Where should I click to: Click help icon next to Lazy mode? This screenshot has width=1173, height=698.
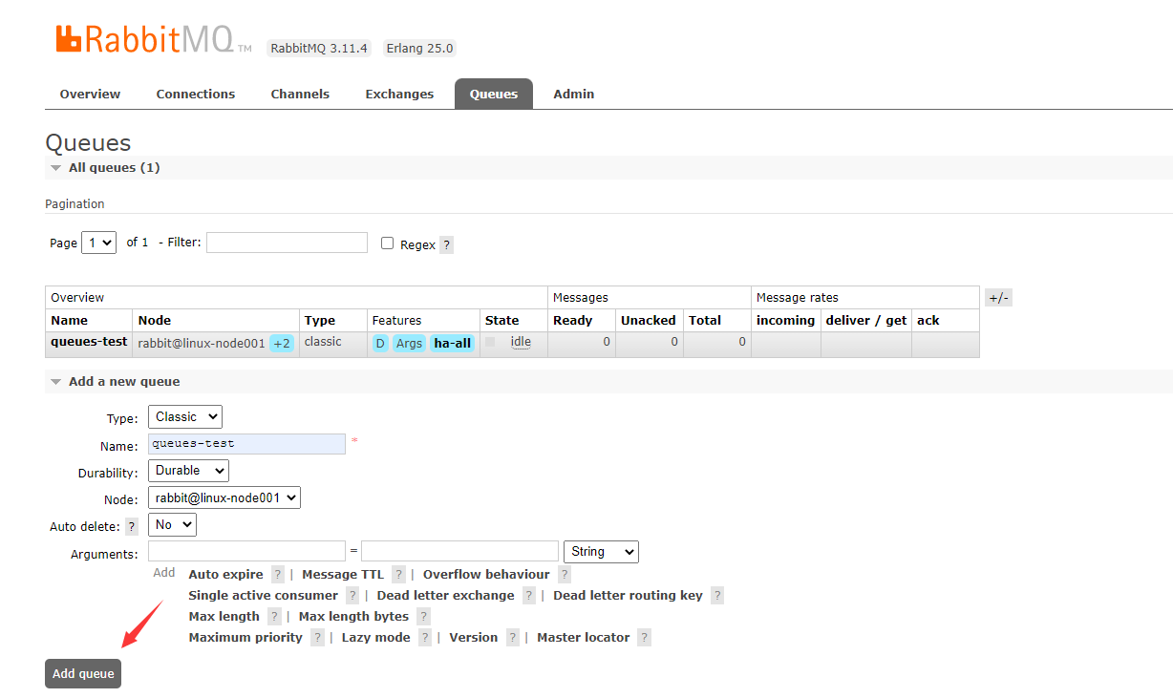[x=425, y=638]
